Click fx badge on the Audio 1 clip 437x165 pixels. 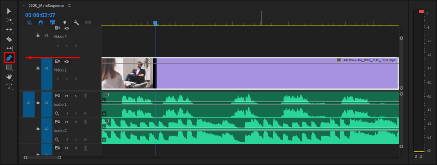[106, 95]
